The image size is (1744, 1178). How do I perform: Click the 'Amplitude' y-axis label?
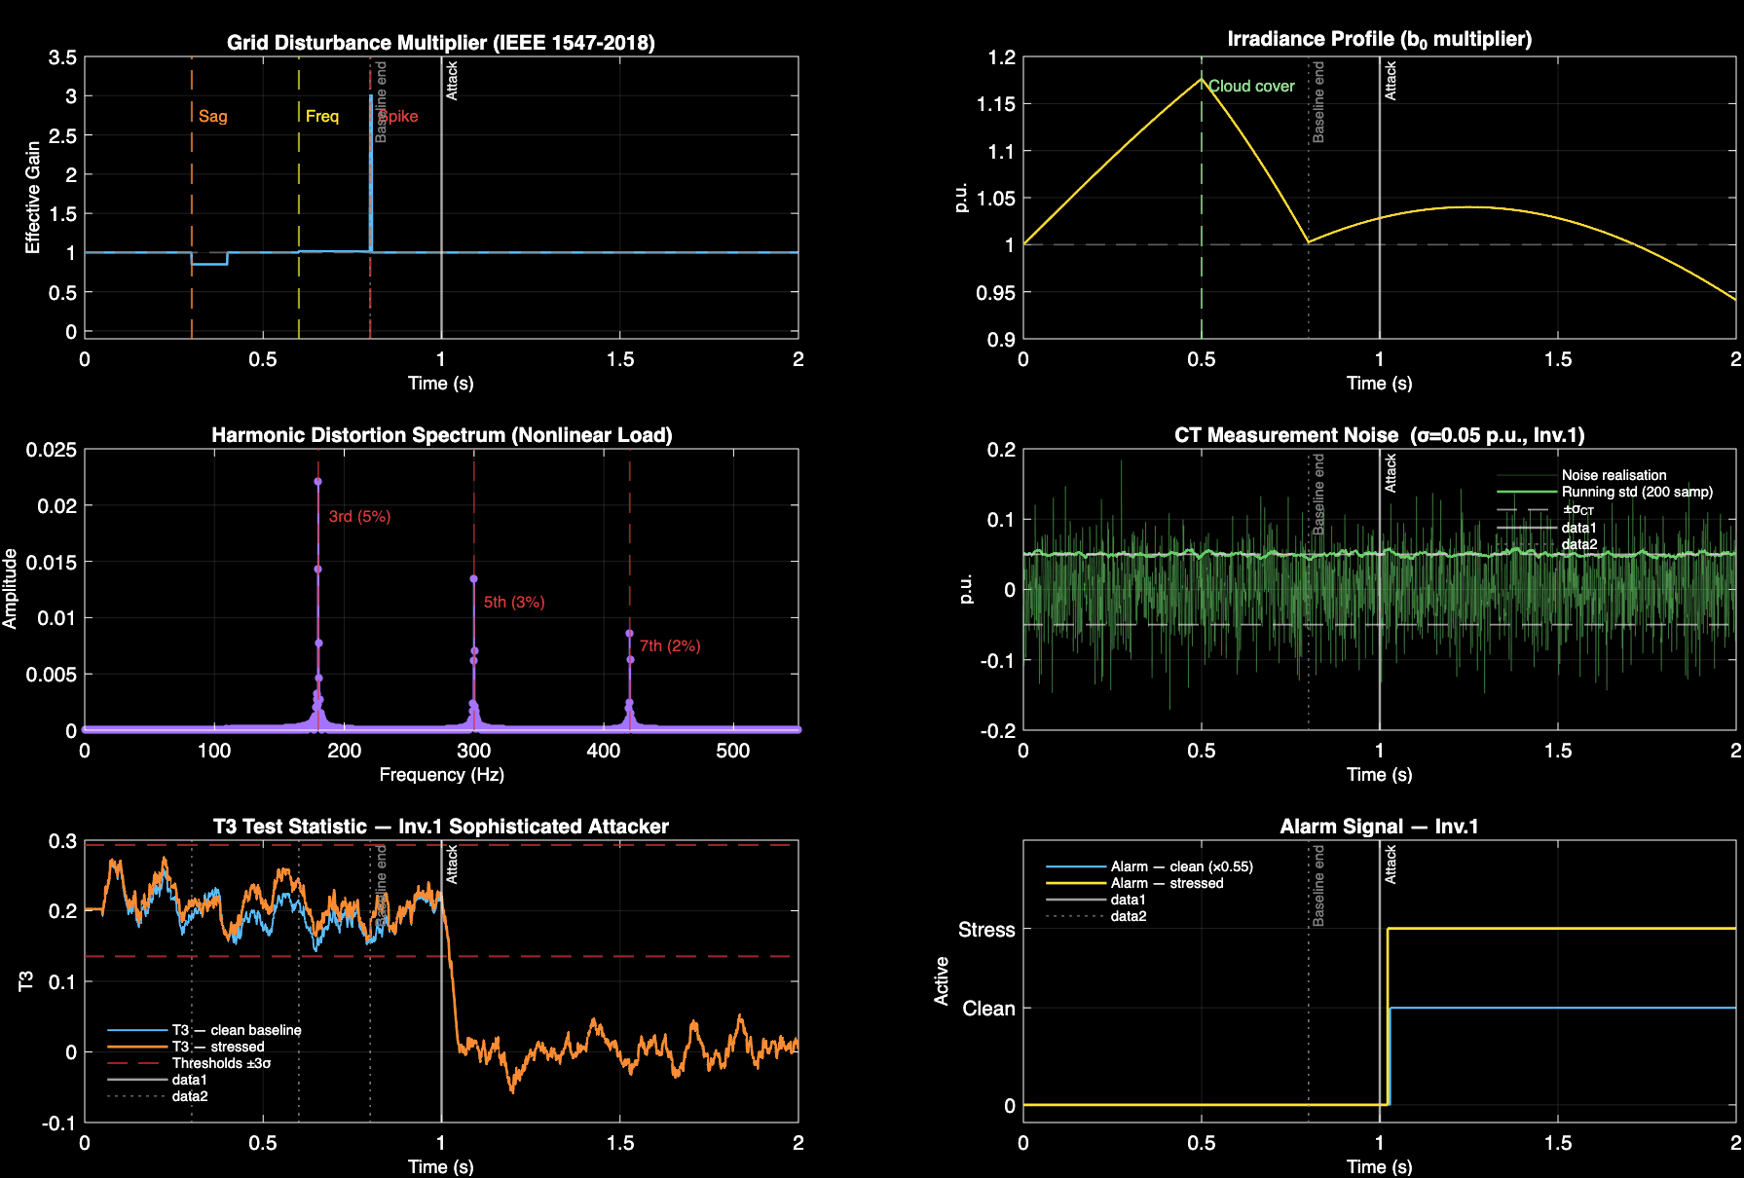pos(11,589)
